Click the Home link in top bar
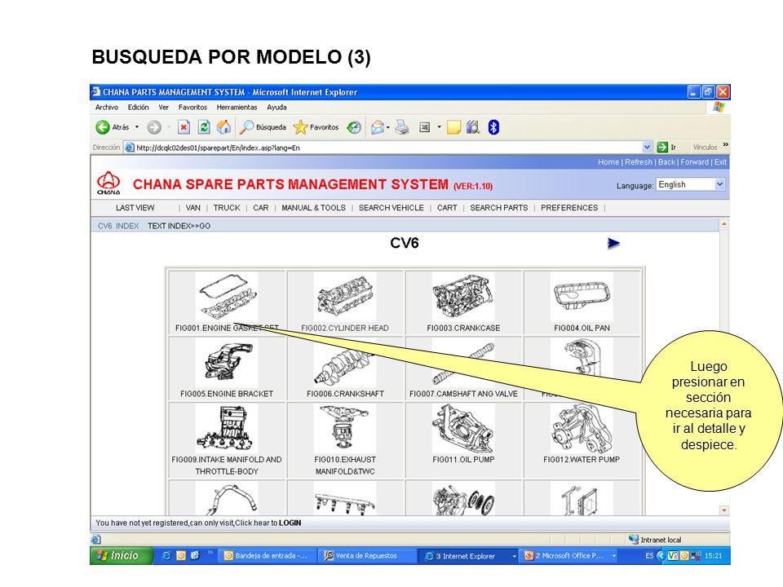 click(x=608, y=162)
